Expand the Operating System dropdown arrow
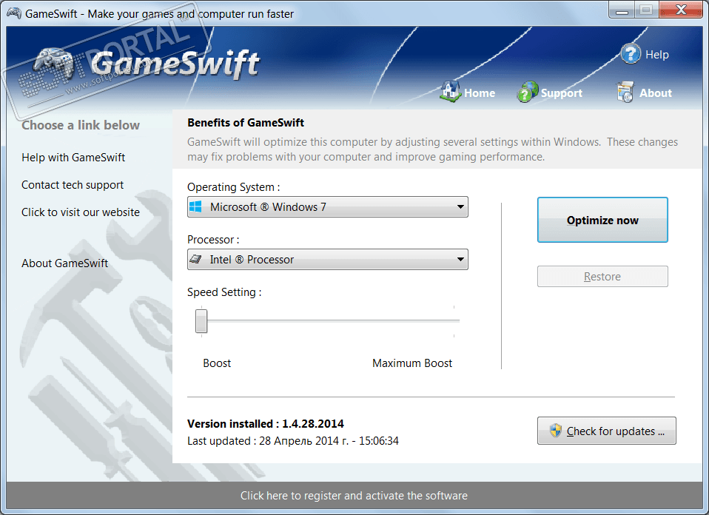This screenshot has height=515, width=709. [x=460, y=206]
